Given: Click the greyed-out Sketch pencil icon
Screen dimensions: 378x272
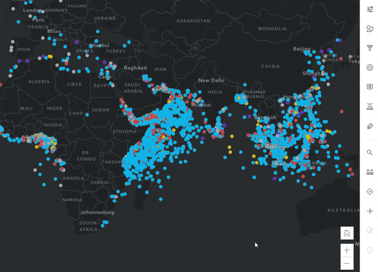Looking at the screenshot, I should tap(370, 231).
